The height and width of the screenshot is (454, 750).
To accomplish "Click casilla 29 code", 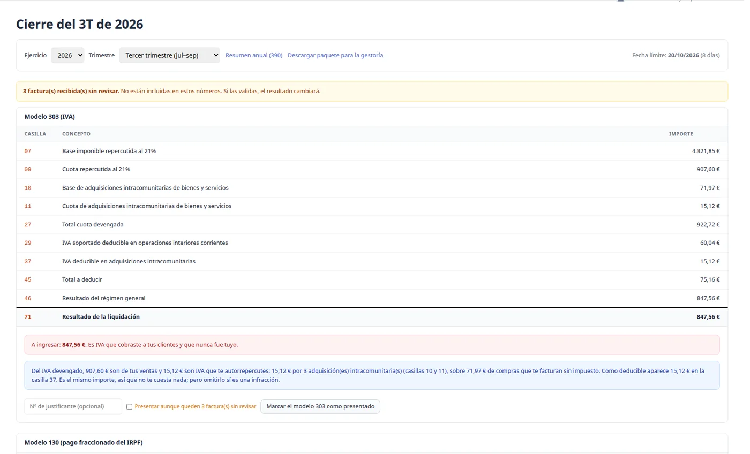I will click(28, 243).
